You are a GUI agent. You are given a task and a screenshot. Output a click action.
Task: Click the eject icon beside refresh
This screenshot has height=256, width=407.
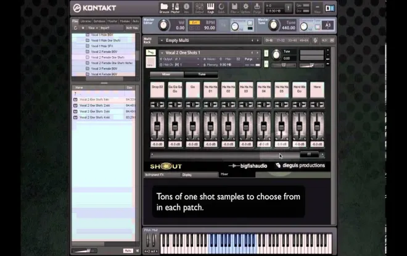[x=83, y=28]
